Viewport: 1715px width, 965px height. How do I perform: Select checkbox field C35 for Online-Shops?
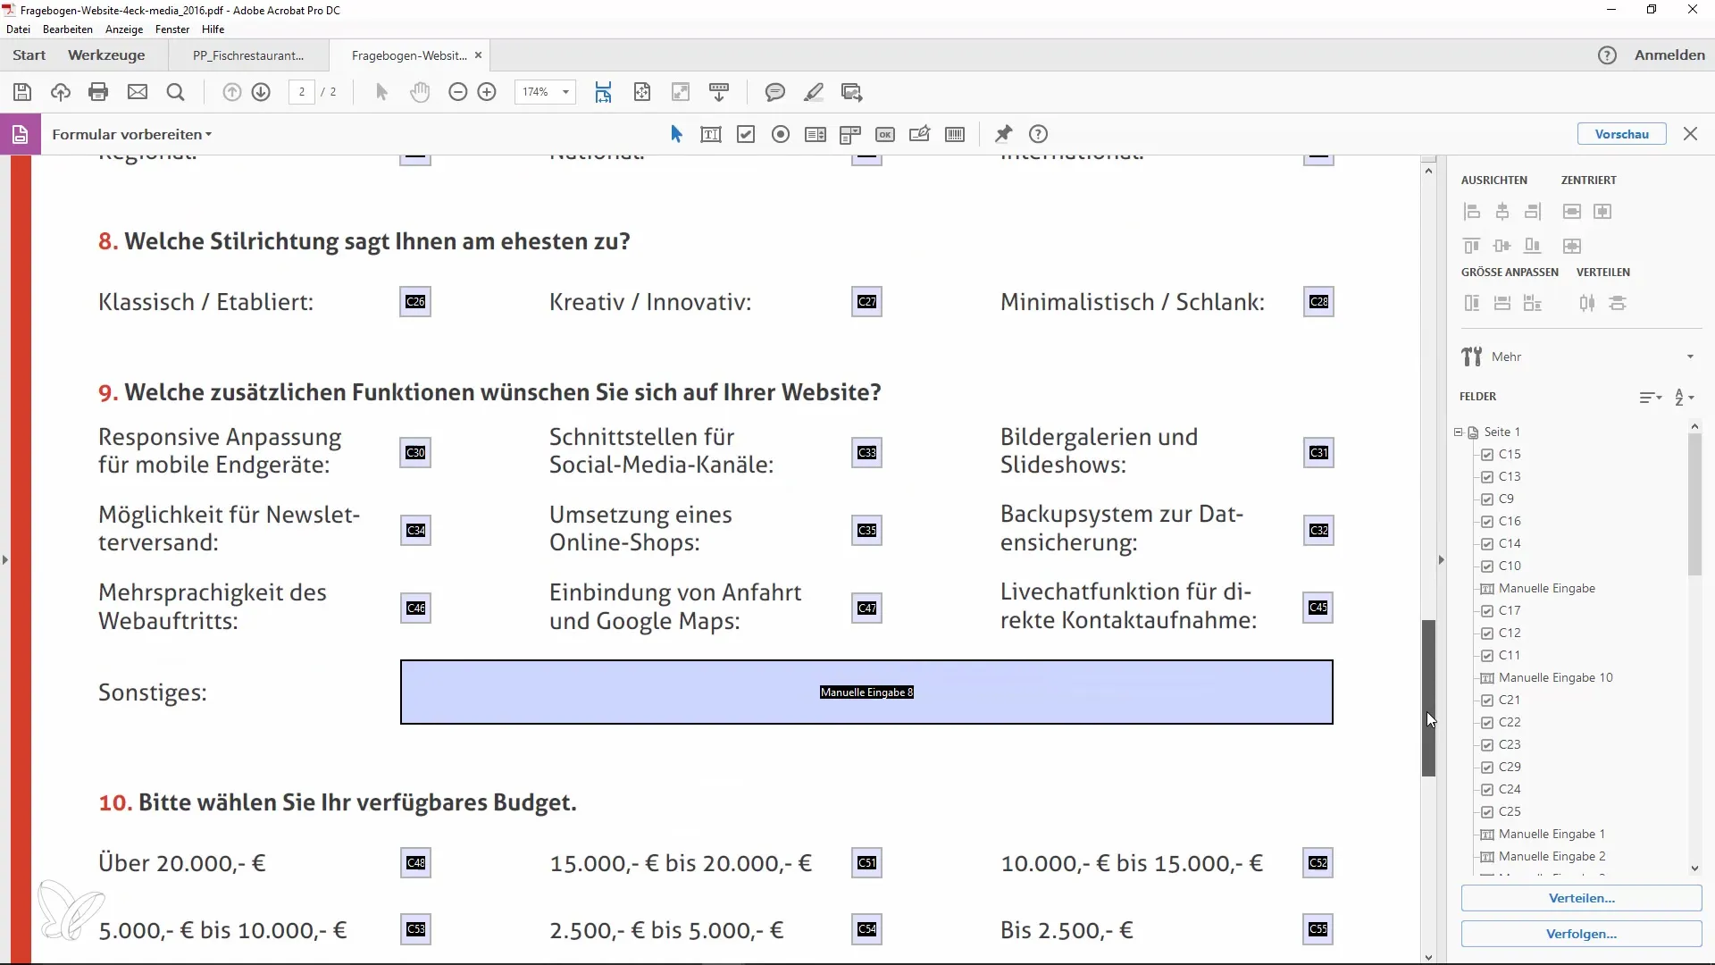tap(867, 531)
